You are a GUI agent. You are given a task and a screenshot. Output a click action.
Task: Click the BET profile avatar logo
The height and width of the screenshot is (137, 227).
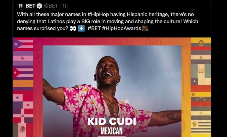[x=21, y=6]
